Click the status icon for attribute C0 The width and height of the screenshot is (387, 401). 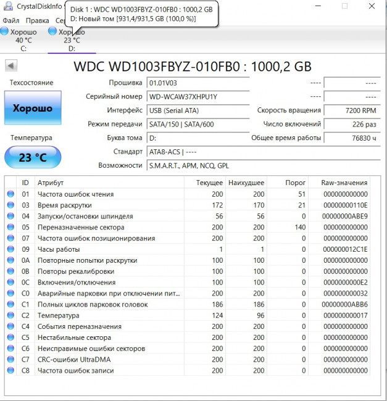click(10, 293)
